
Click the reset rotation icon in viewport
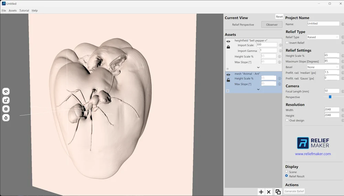pyautogui.click(x=6, y=118)
